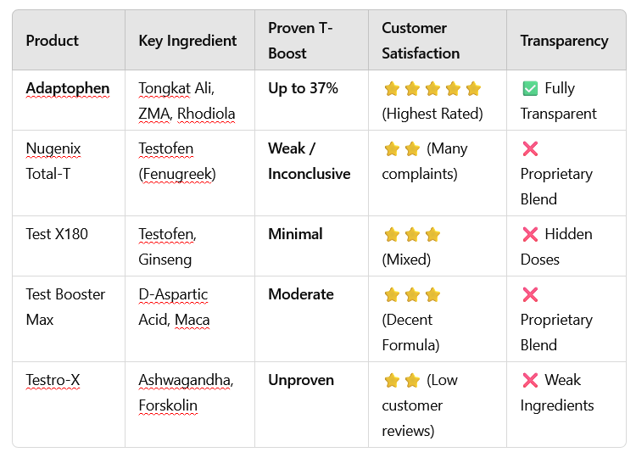This screenshot has width=636, height=458.
Task: Click the Customer Satisfaction column header
Action: click(x=420, y=41)
